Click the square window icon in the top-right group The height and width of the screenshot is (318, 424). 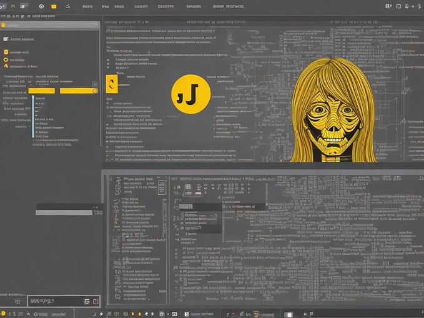pyautogui.click(x=398, y=6)
